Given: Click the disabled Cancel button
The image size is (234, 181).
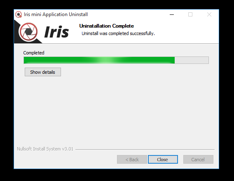Looking at the screenshot, I should click(198, 159).
